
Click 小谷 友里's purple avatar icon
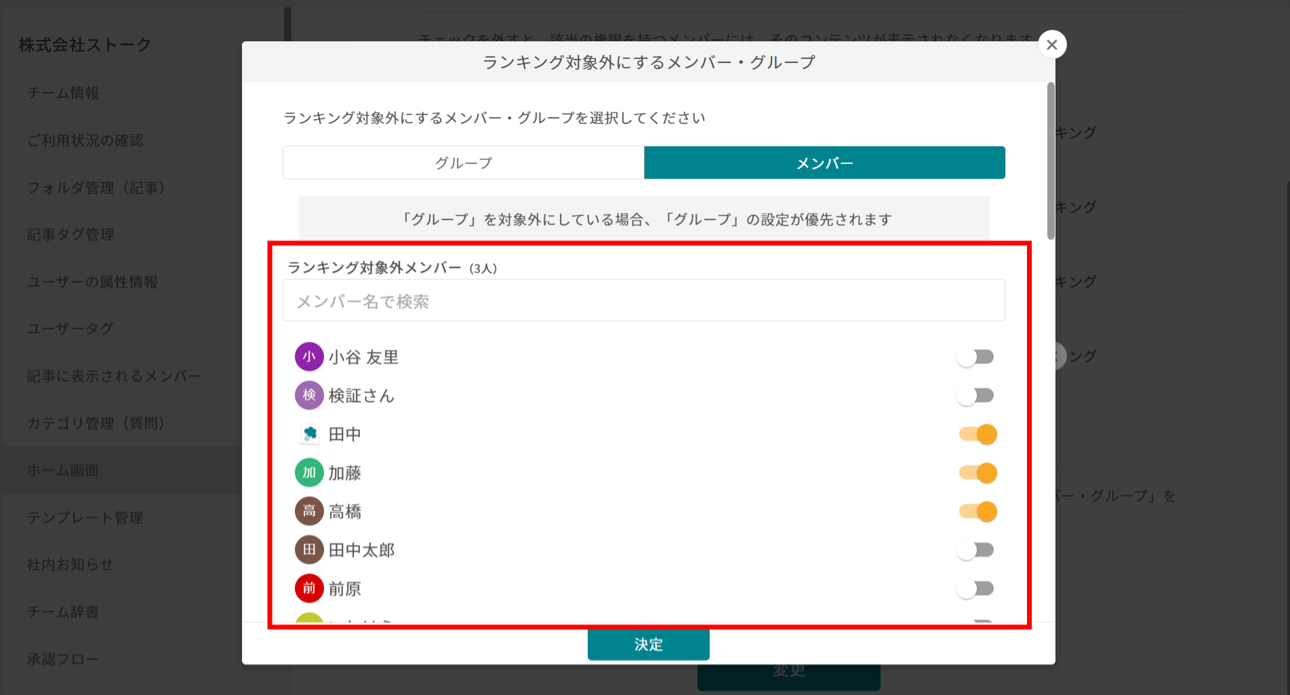pyautogui.click(x=309, y=357)
